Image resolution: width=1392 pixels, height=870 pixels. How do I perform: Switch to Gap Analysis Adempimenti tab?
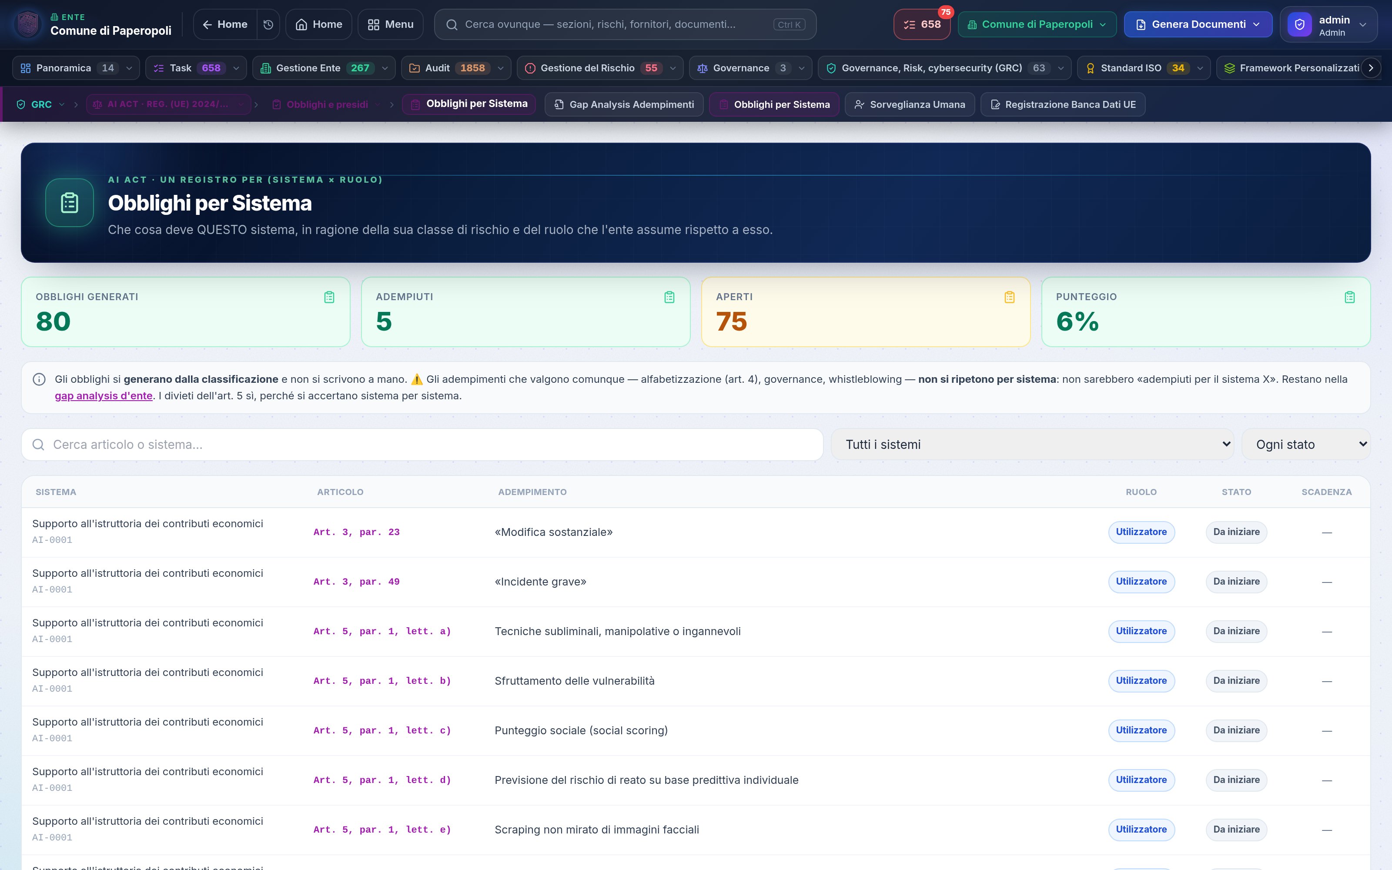[x=623, y=104]
